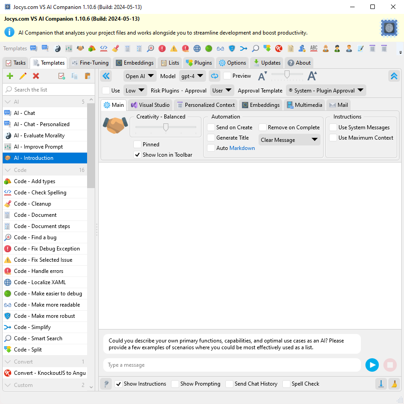Check the Pinned checkbox

click(x=137, y=144)
